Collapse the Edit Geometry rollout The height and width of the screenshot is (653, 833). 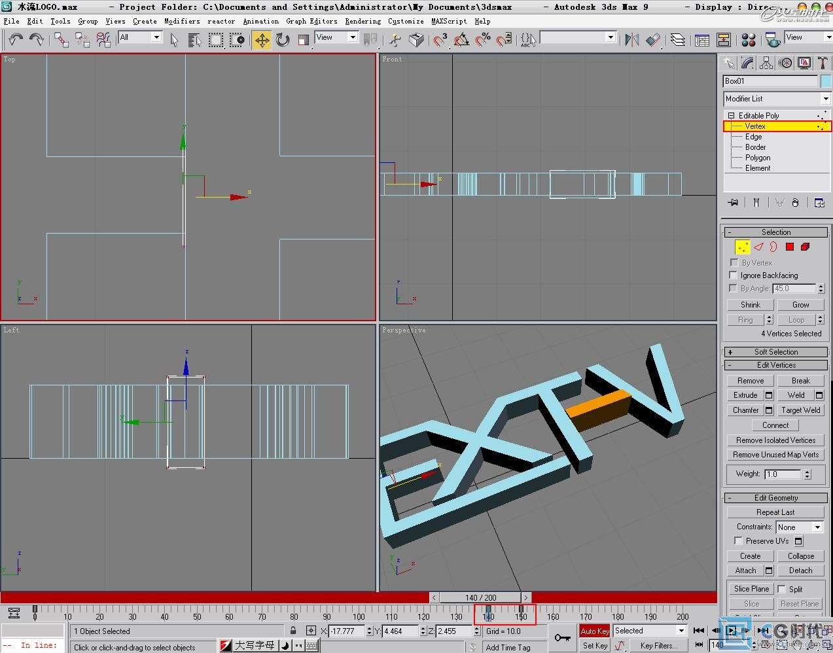tap(776, 498)
